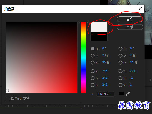Image resolution: width=152 pixels, height=114 pixels.
Task: Click the RGB blue value 242
Action: pos(105,85)
